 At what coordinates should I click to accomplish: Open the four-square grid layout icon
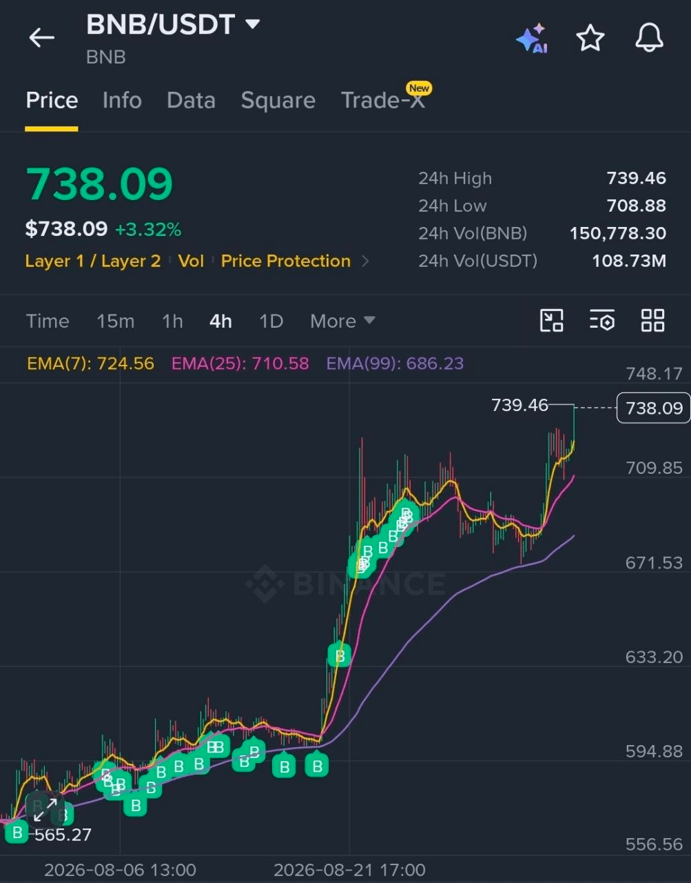[x=652, y=321]
